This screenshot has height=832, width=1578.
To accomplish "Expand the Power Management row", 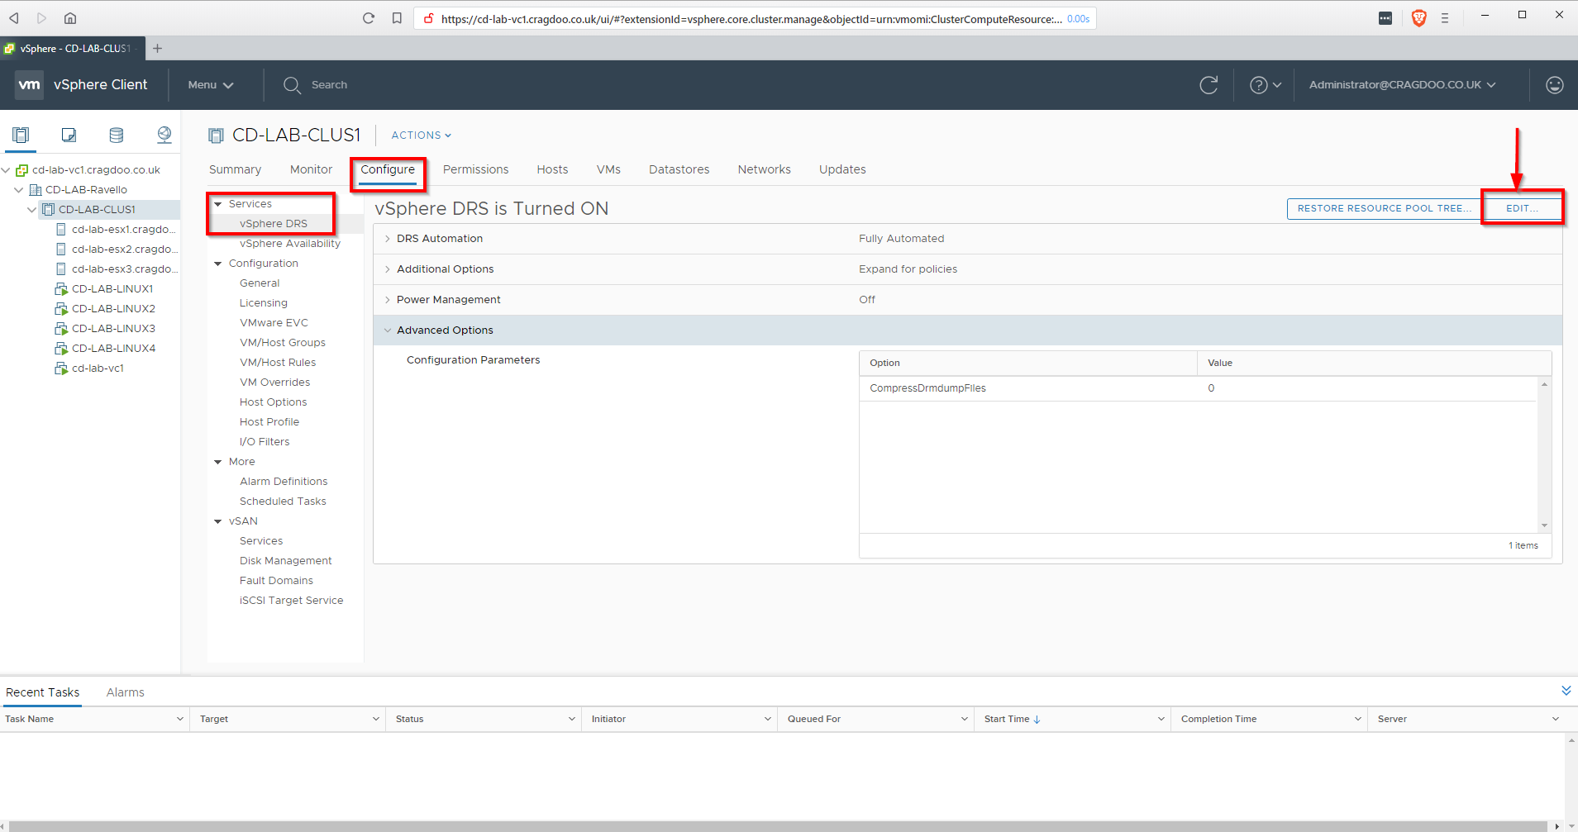I will 388,300.
